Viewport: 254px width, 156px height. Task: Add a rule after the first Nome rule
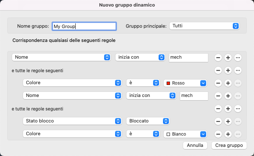228,58
